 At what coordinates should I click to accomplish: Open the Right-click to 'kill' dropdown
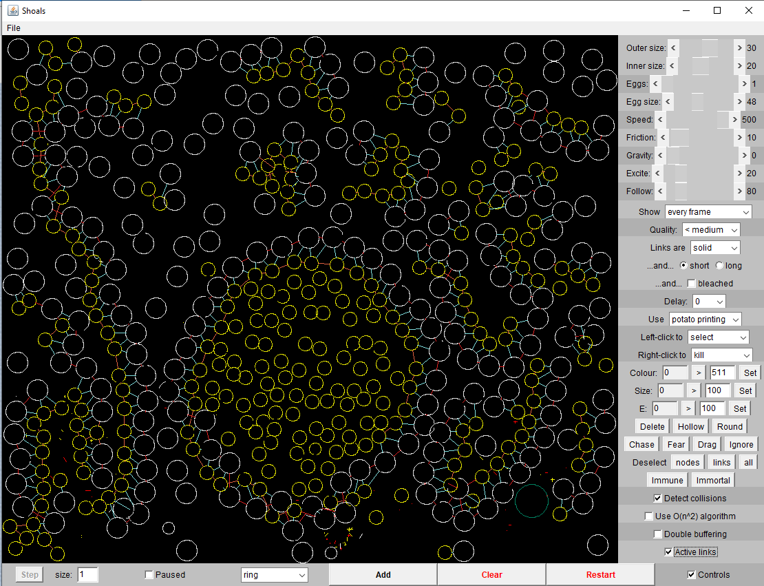click(721, 355)
